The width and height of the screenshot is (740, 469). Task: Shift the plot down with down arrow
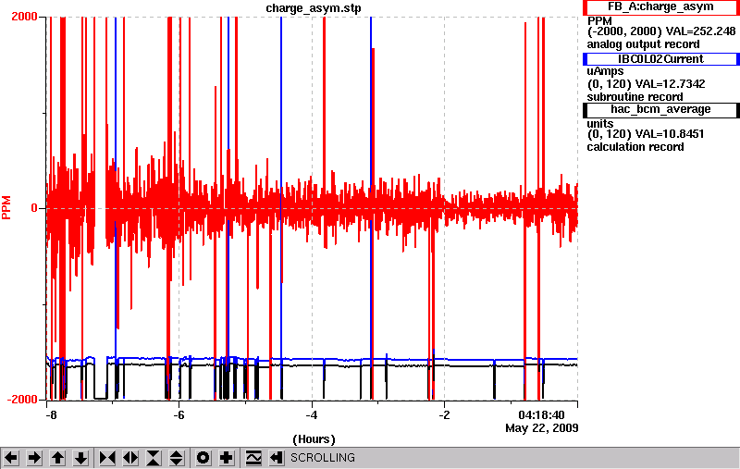[81, 458]
